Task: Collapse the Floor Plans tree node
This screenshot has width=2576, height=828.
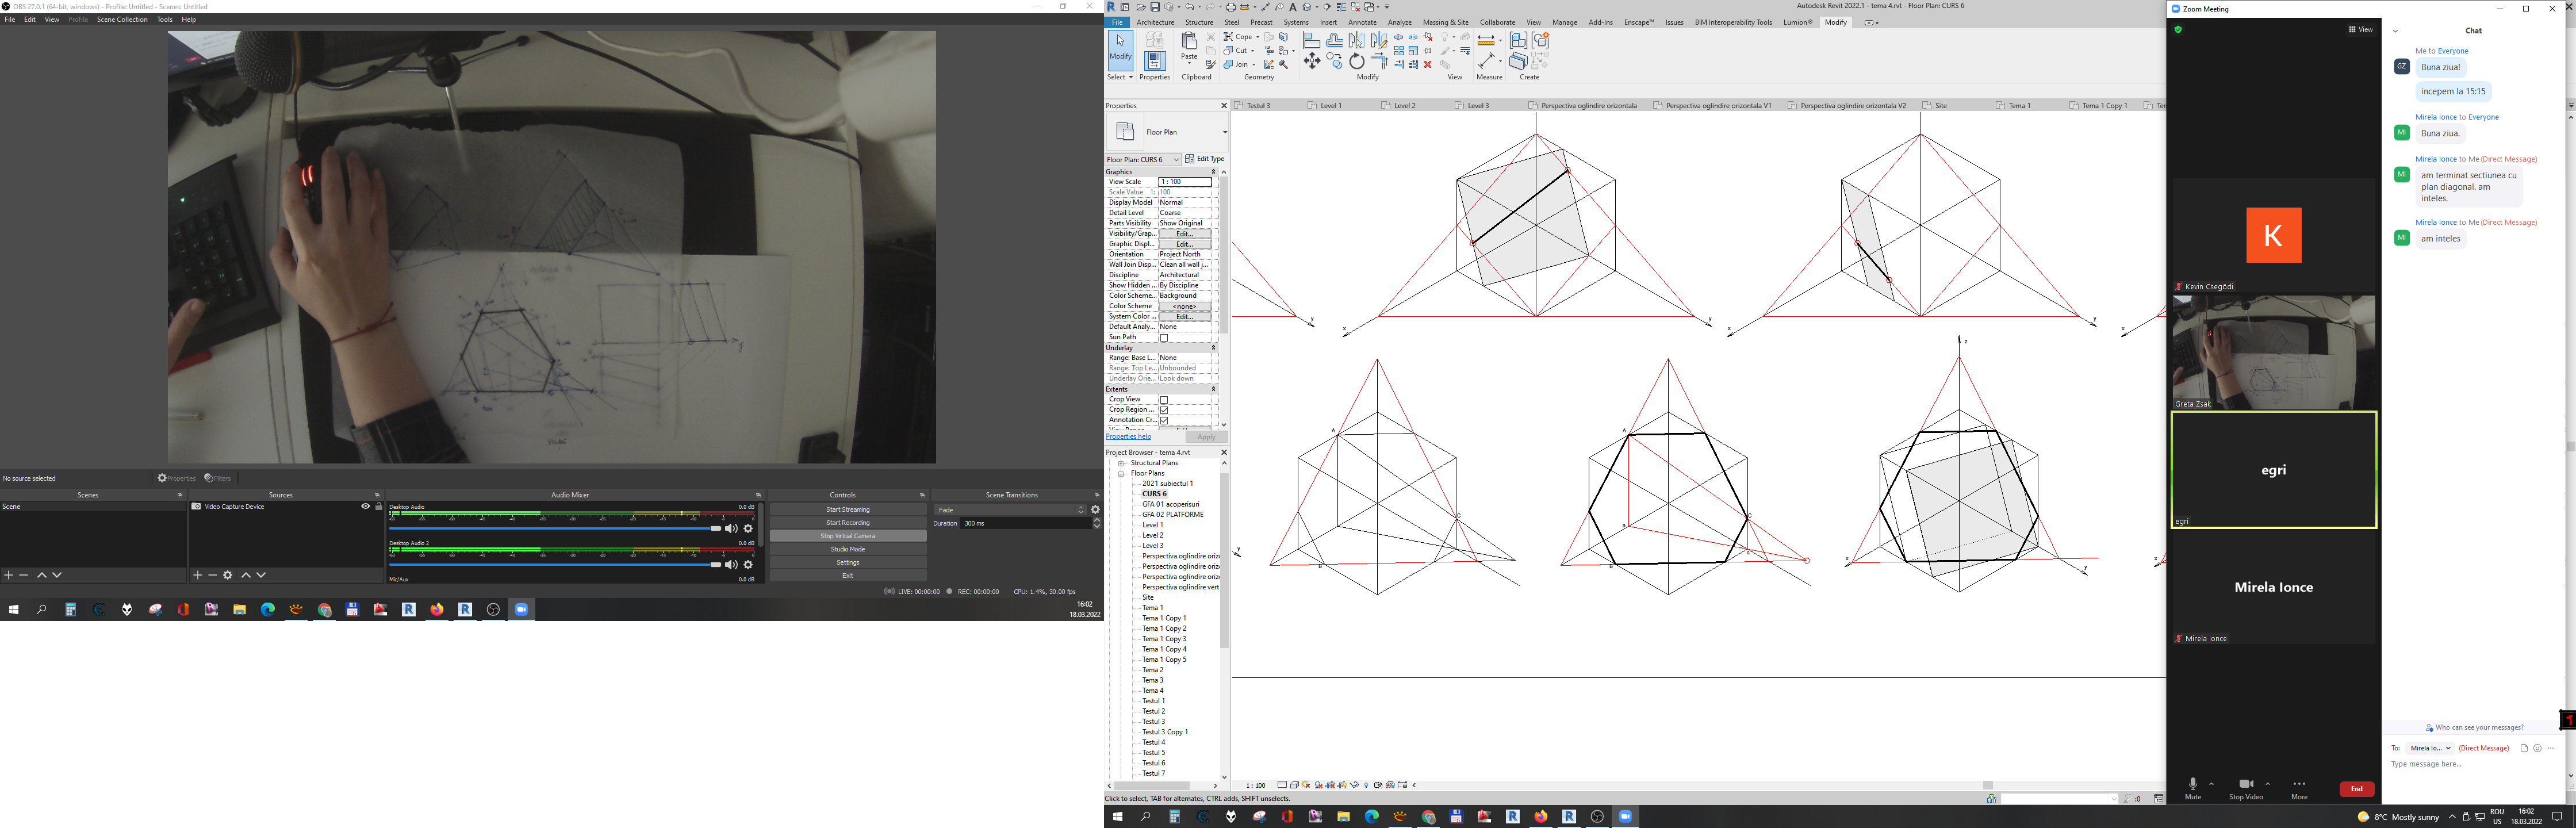Action: (1121, 473)
